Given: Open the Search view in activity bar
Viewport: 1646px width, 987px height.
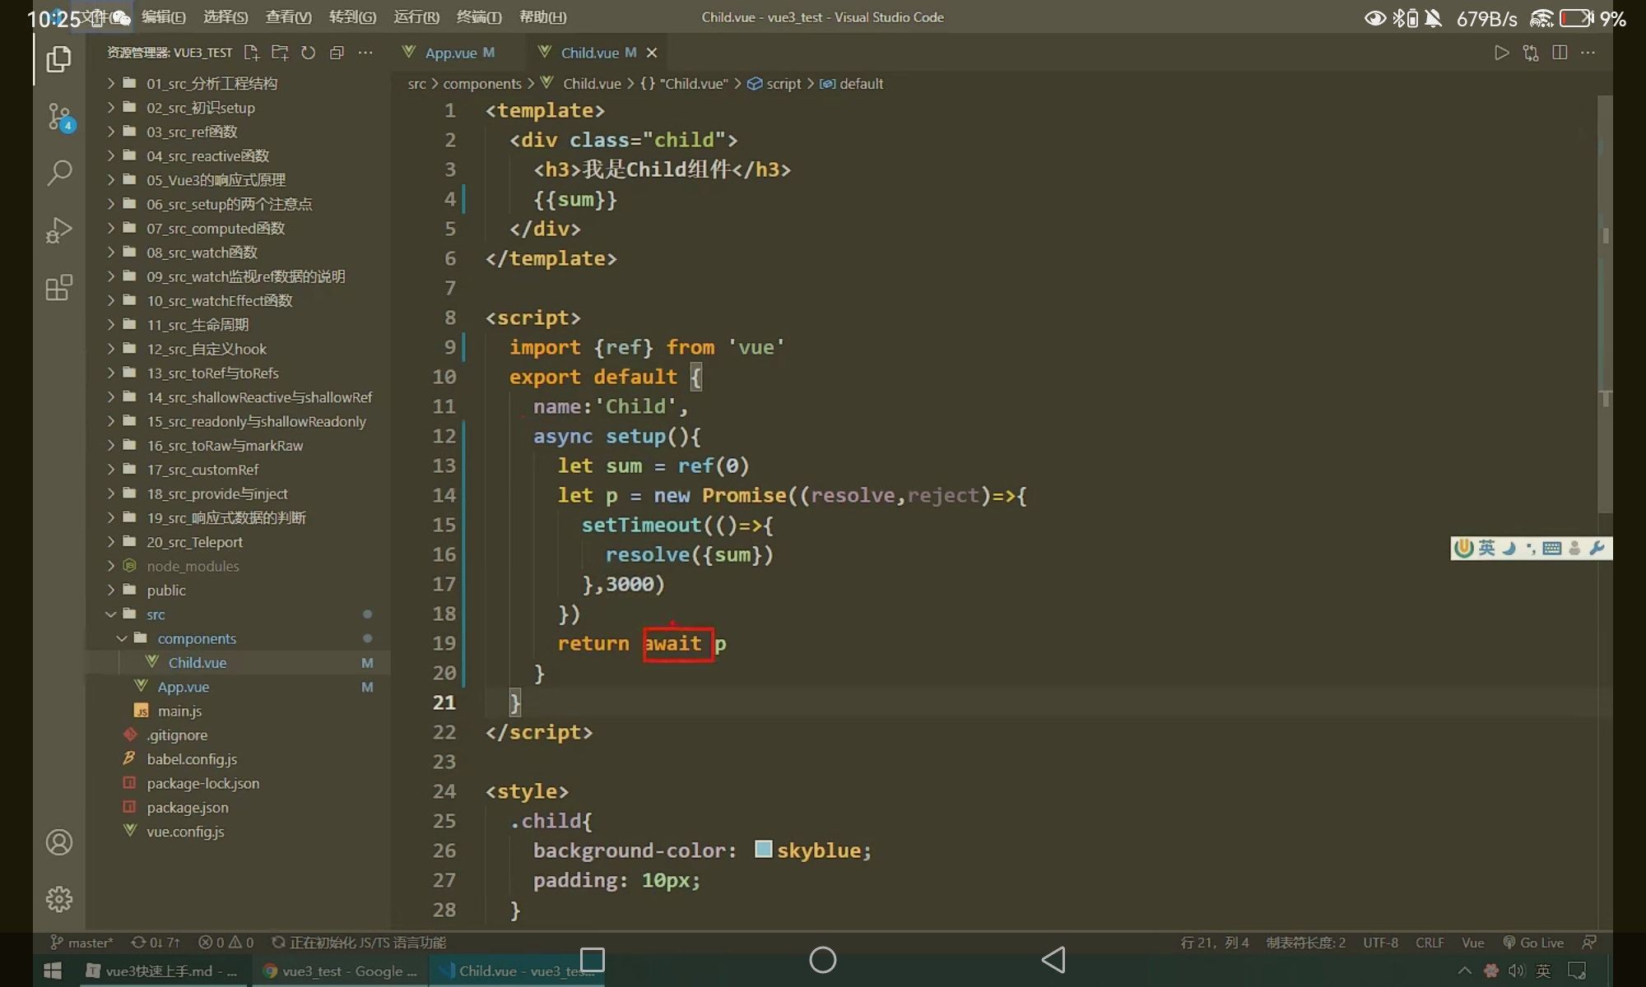Looking at the screenshot, I should tap(59, 173).
